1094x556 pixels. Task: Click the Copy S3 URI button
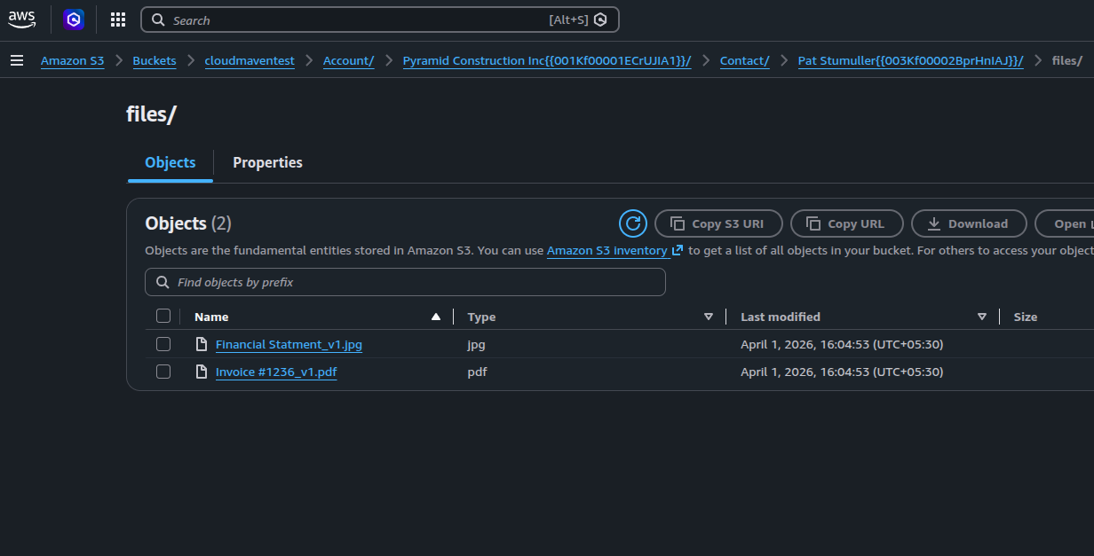point(719,223)
